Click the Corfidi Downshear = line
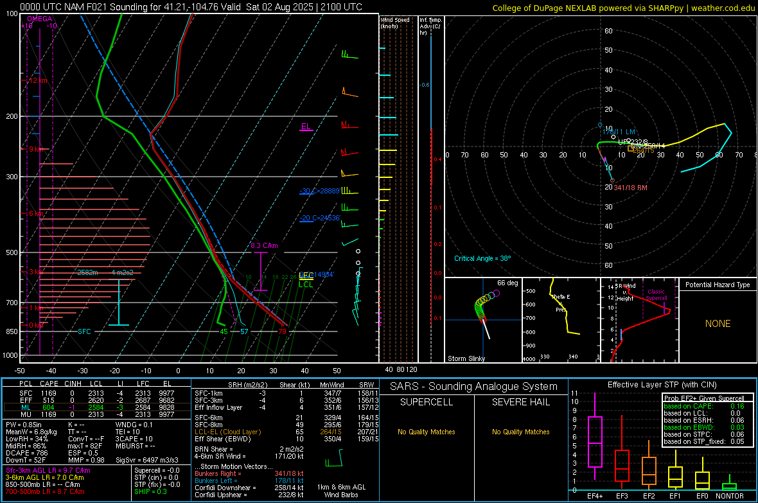This screenshot has width=758, height=503. pos(249,488)
